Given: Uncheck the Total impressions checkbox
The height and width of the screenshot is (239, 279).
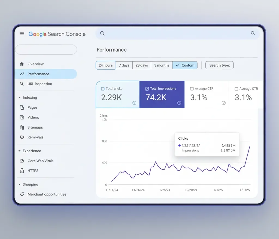Looking at the screenshot, I should click(147, 88).
